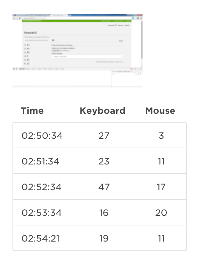Click mouse count 11 in the 02:54:21 row
The height and width of the screenshot is (268, 219).
tap(161, 238)
